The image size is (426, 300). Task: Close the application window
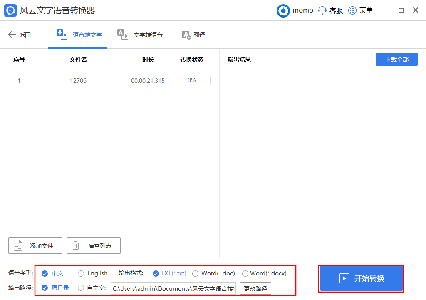click(416, 10)
